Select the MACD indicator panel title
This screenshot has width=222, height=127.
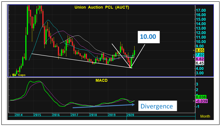(x=102, y=81)
